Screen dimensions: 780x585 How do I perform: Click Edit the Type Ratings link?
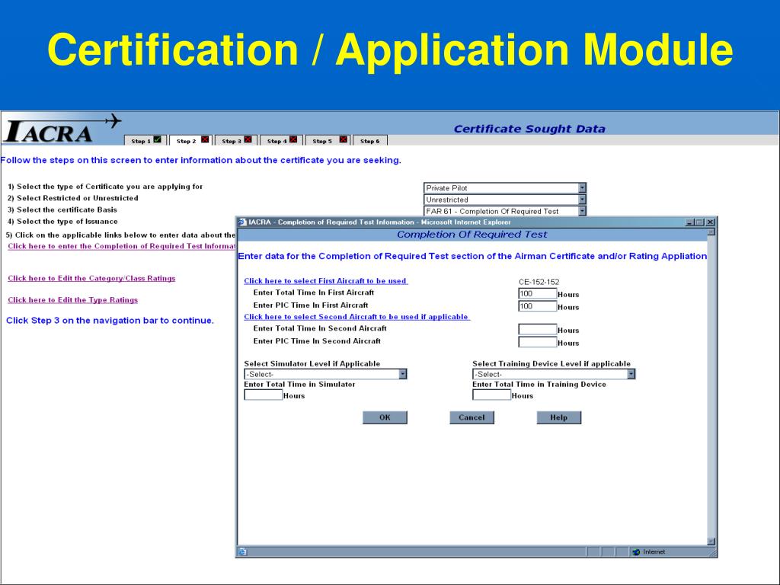point(72,300)
